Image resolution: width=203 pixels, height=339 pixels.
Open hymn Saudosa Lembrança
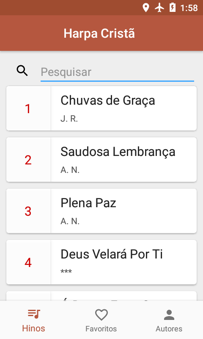(101, 160)
